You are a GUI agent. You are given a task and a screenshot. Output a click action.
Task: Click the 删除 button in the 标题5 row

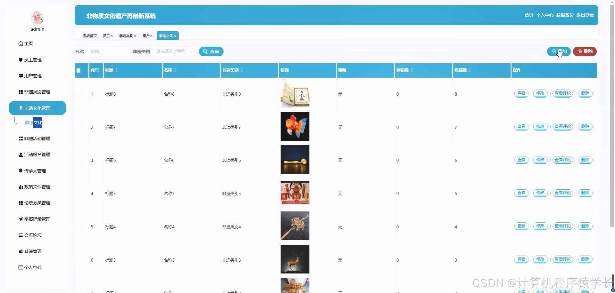(x=585, y=193)
